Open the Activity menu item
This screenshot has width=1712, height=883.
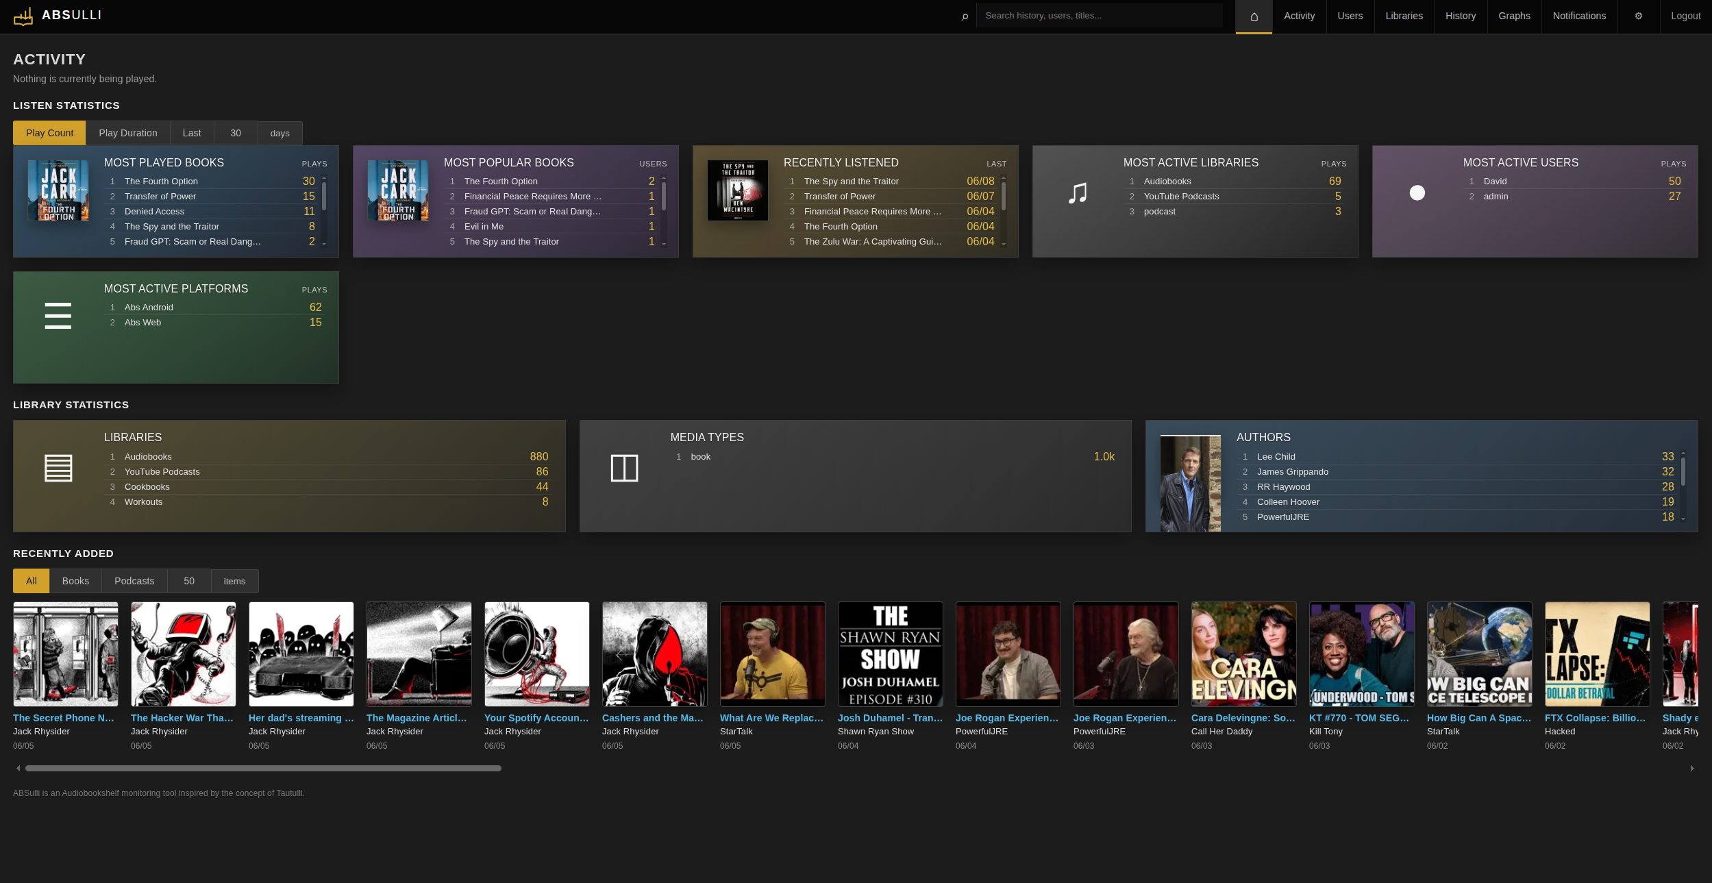1299,16
